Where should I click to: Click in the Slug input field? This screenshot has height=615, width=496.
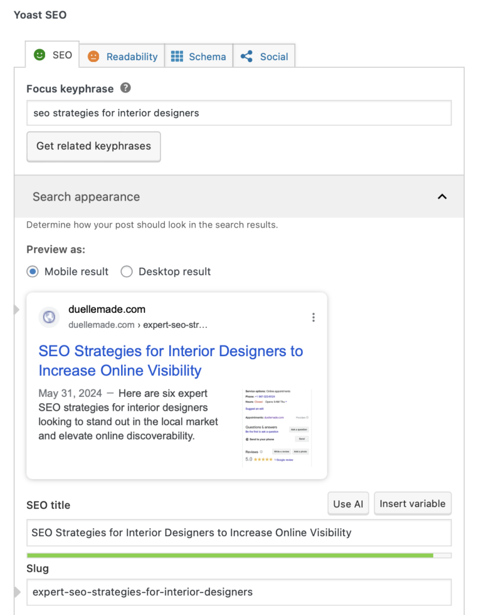point(239,592)
